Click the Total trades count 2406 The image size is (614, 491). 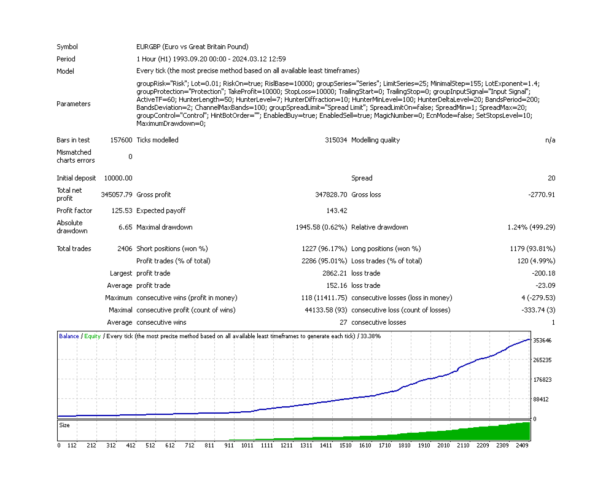[125, 249]
